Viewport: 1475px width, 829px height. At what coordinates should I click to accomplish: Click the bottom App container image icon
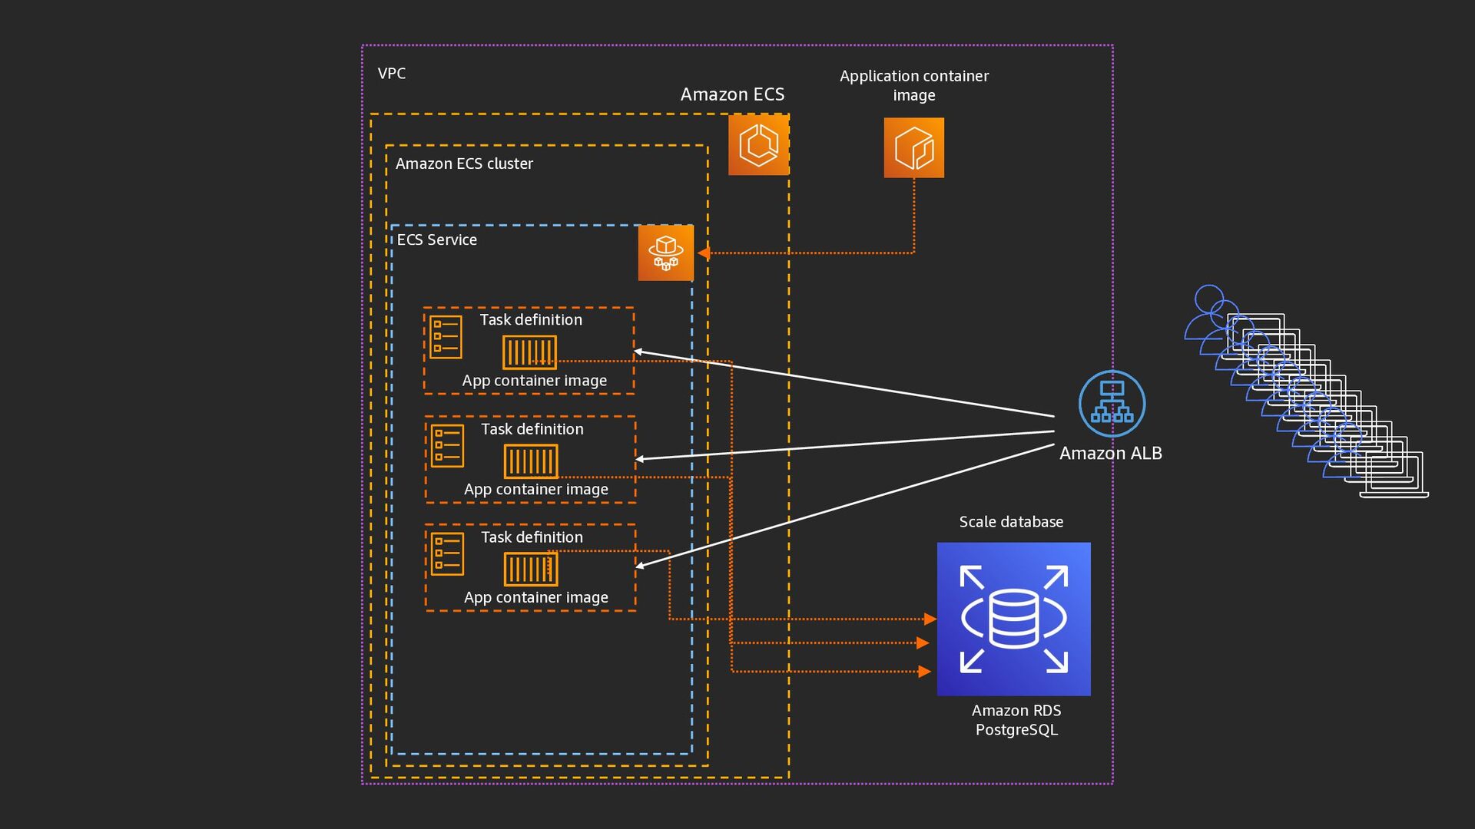(x=531, y=570)
